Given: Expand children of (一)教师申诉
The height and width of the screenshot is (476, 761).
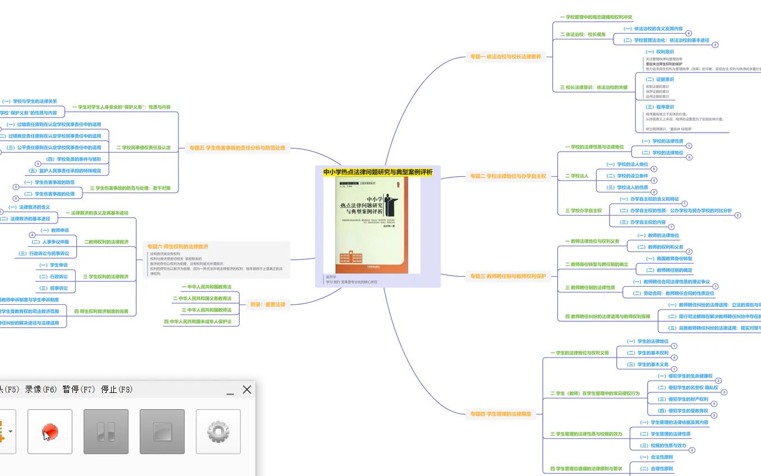Looking at the screenshot, I should point(32,235).
